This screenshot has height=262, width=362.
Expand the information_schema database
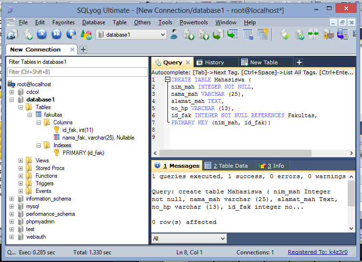click(x=11, y=199)
